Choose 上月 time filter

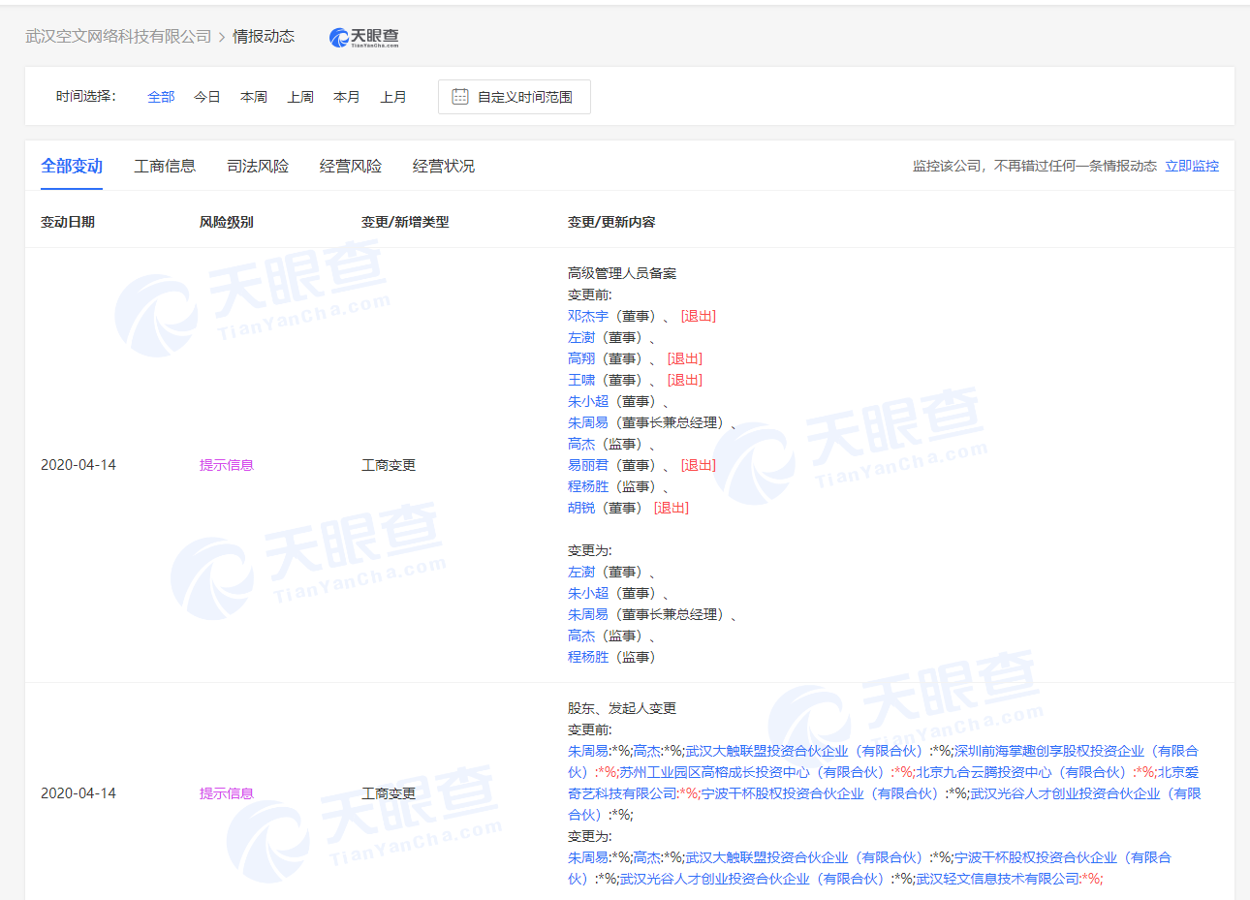pos(393,97)
